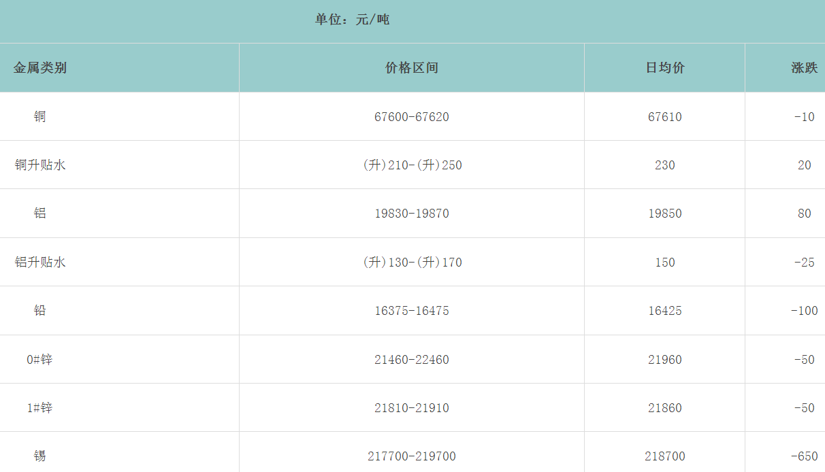
Task: Click the 21810-21910 price range cell
Action: 411,408
